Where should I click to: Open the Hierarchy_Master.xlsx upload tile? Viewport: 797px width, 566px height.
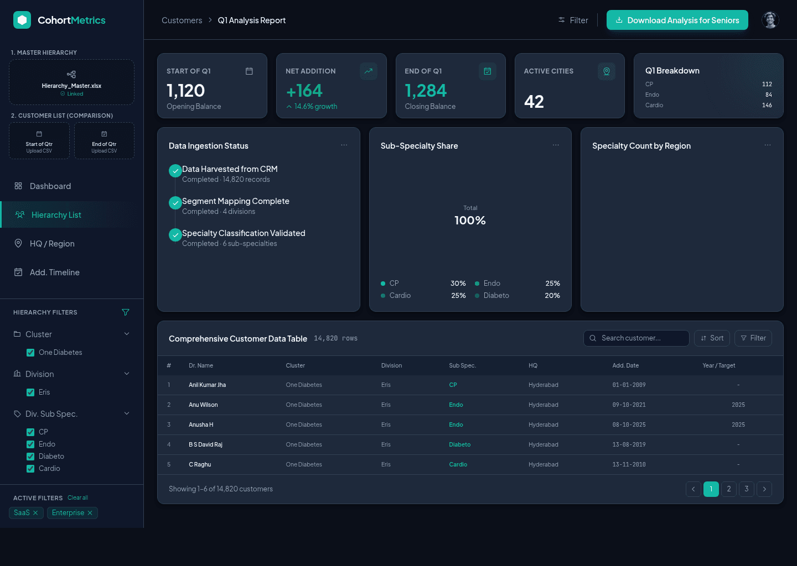71,82
